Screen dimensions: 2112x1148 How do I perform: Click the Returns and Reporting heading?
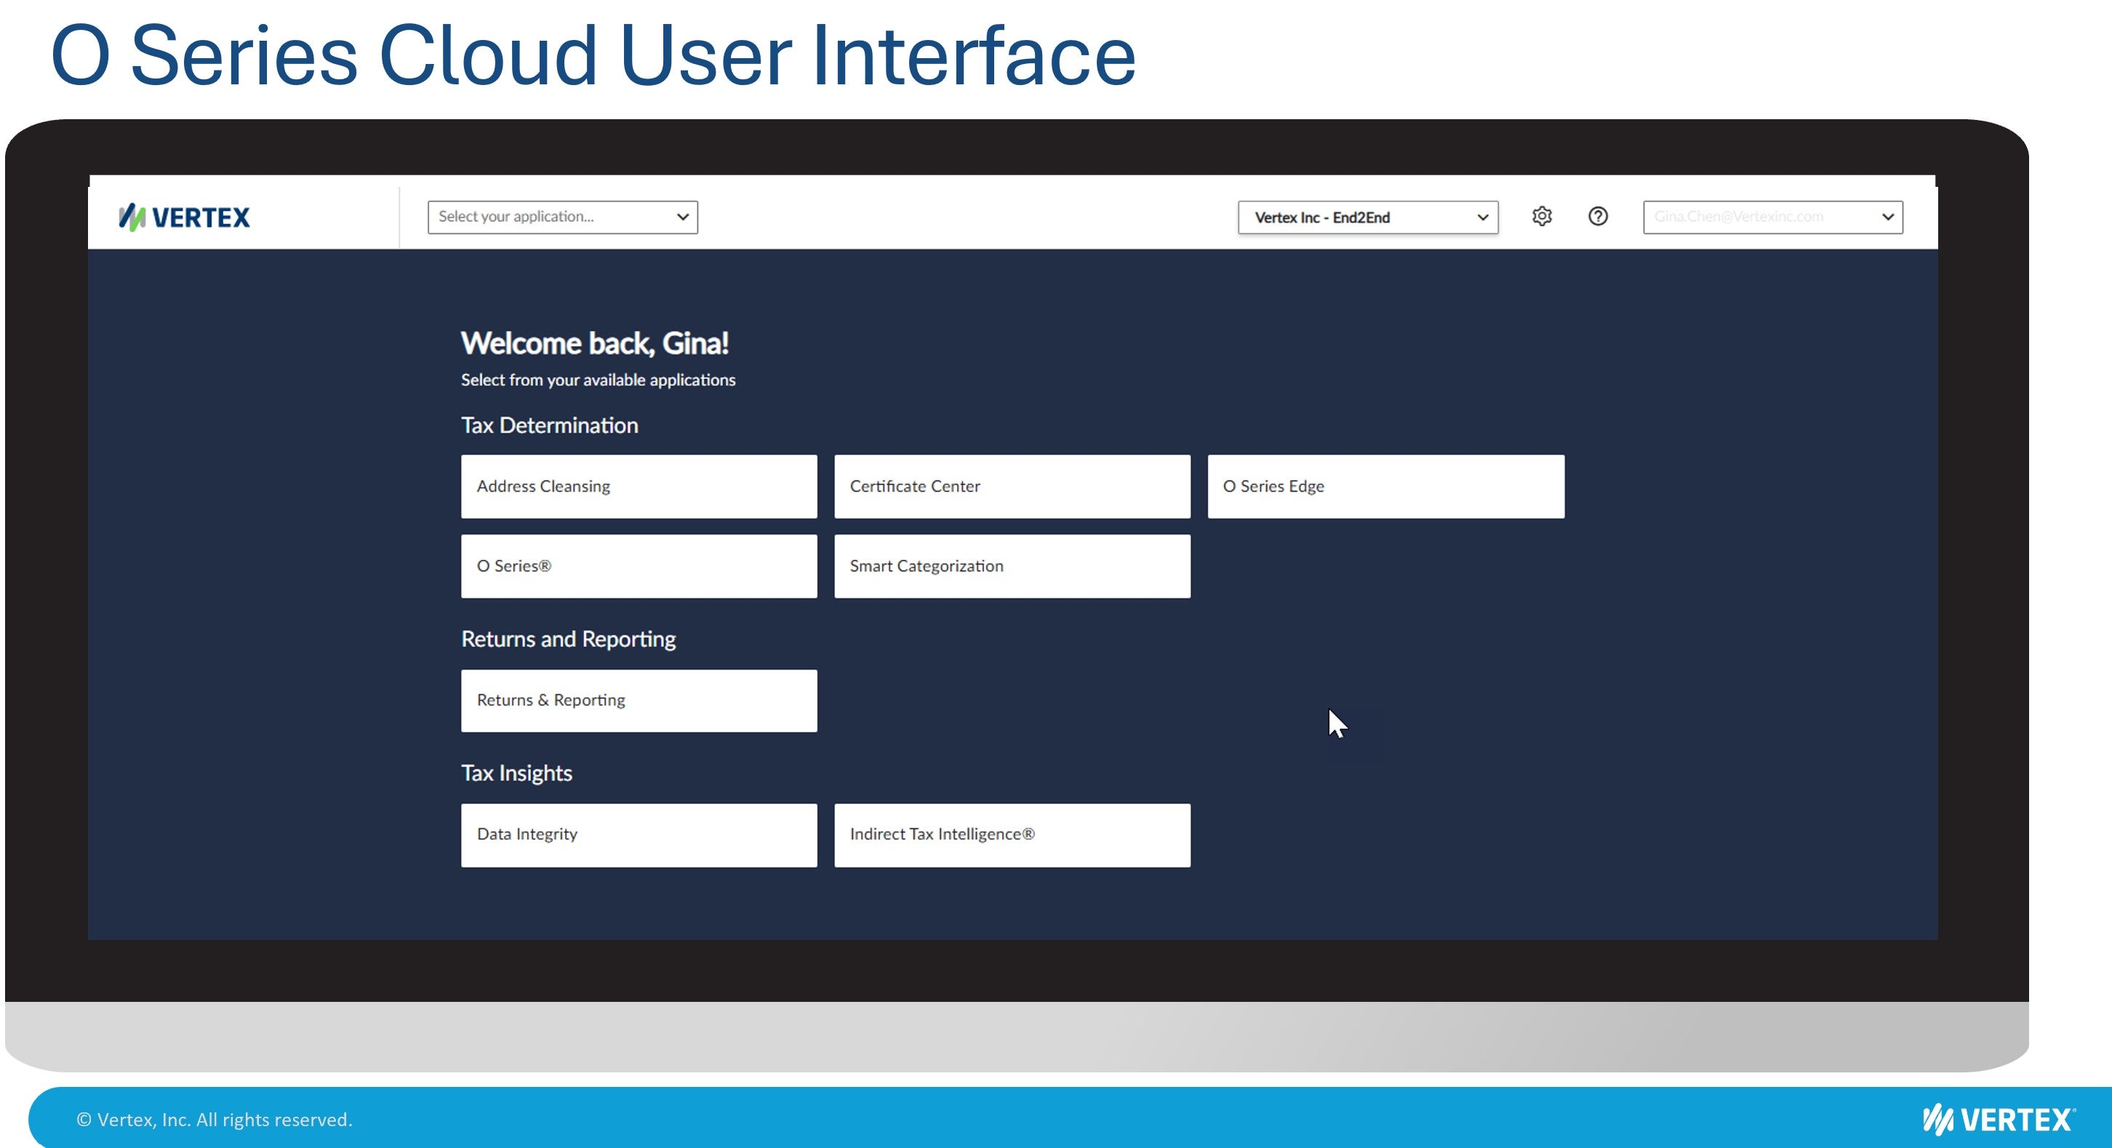[568, 639]
